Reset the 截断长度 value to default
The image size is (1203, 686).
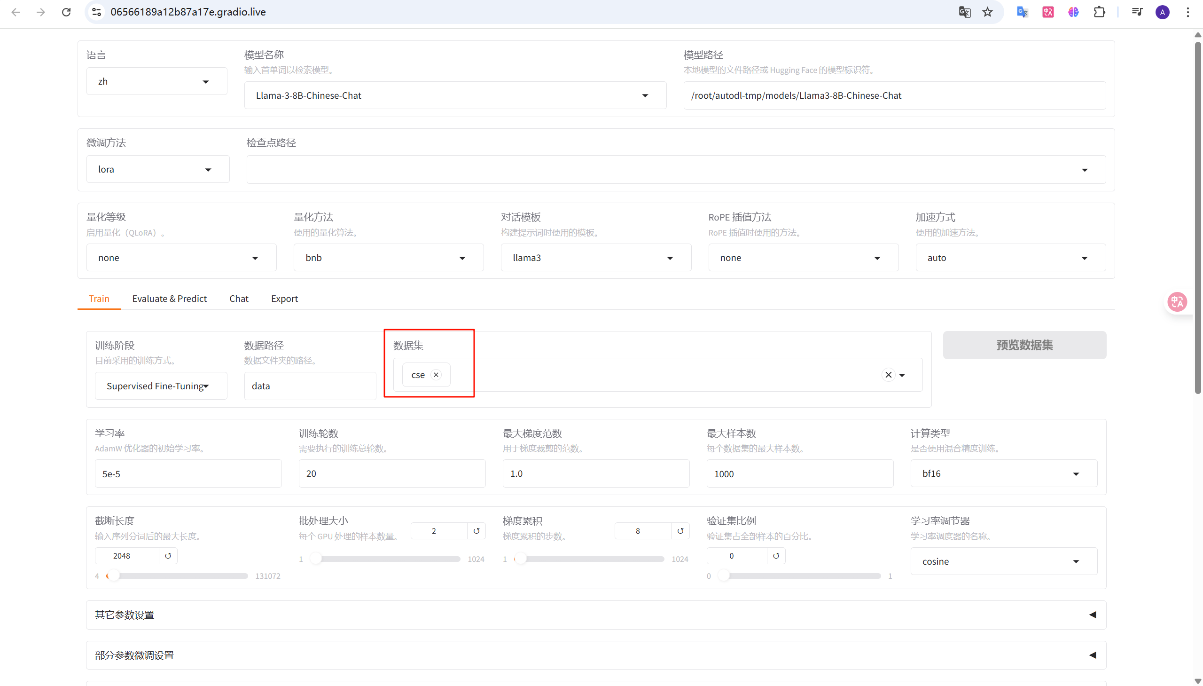point(168,556)
